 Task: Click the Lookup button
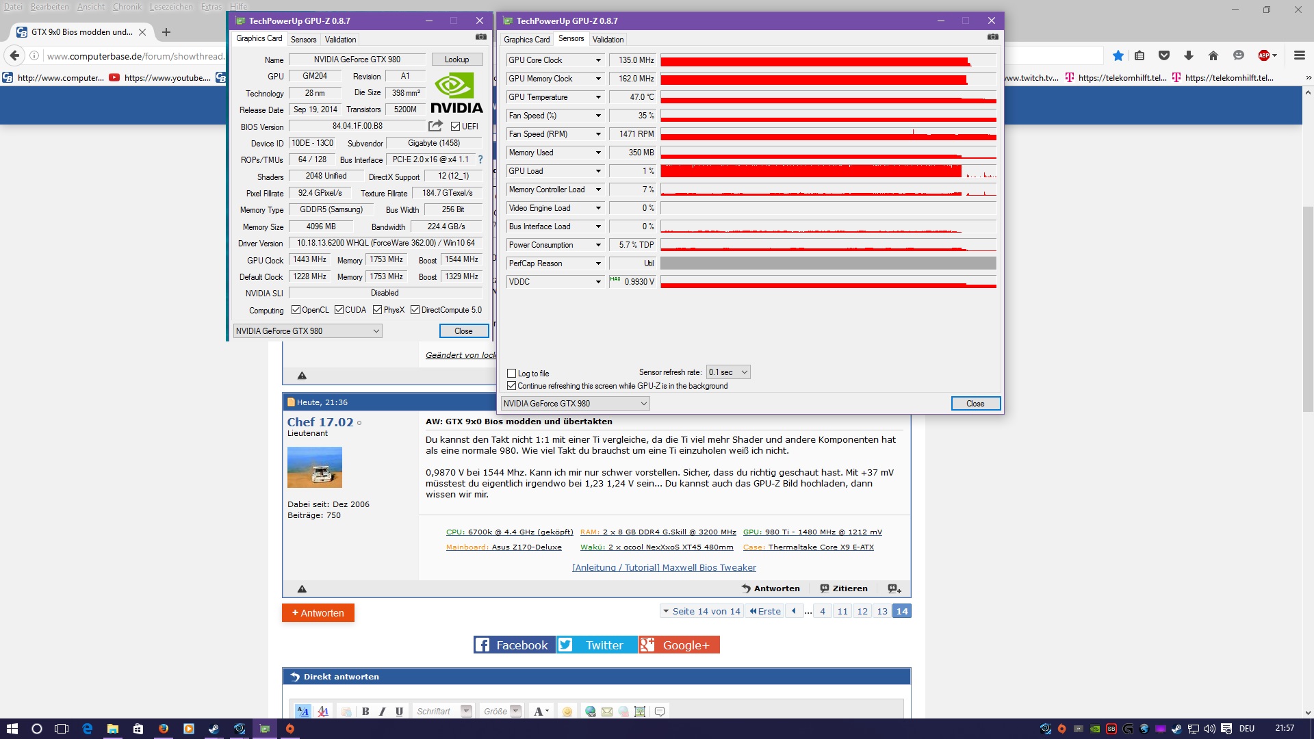tap(456, 60)
